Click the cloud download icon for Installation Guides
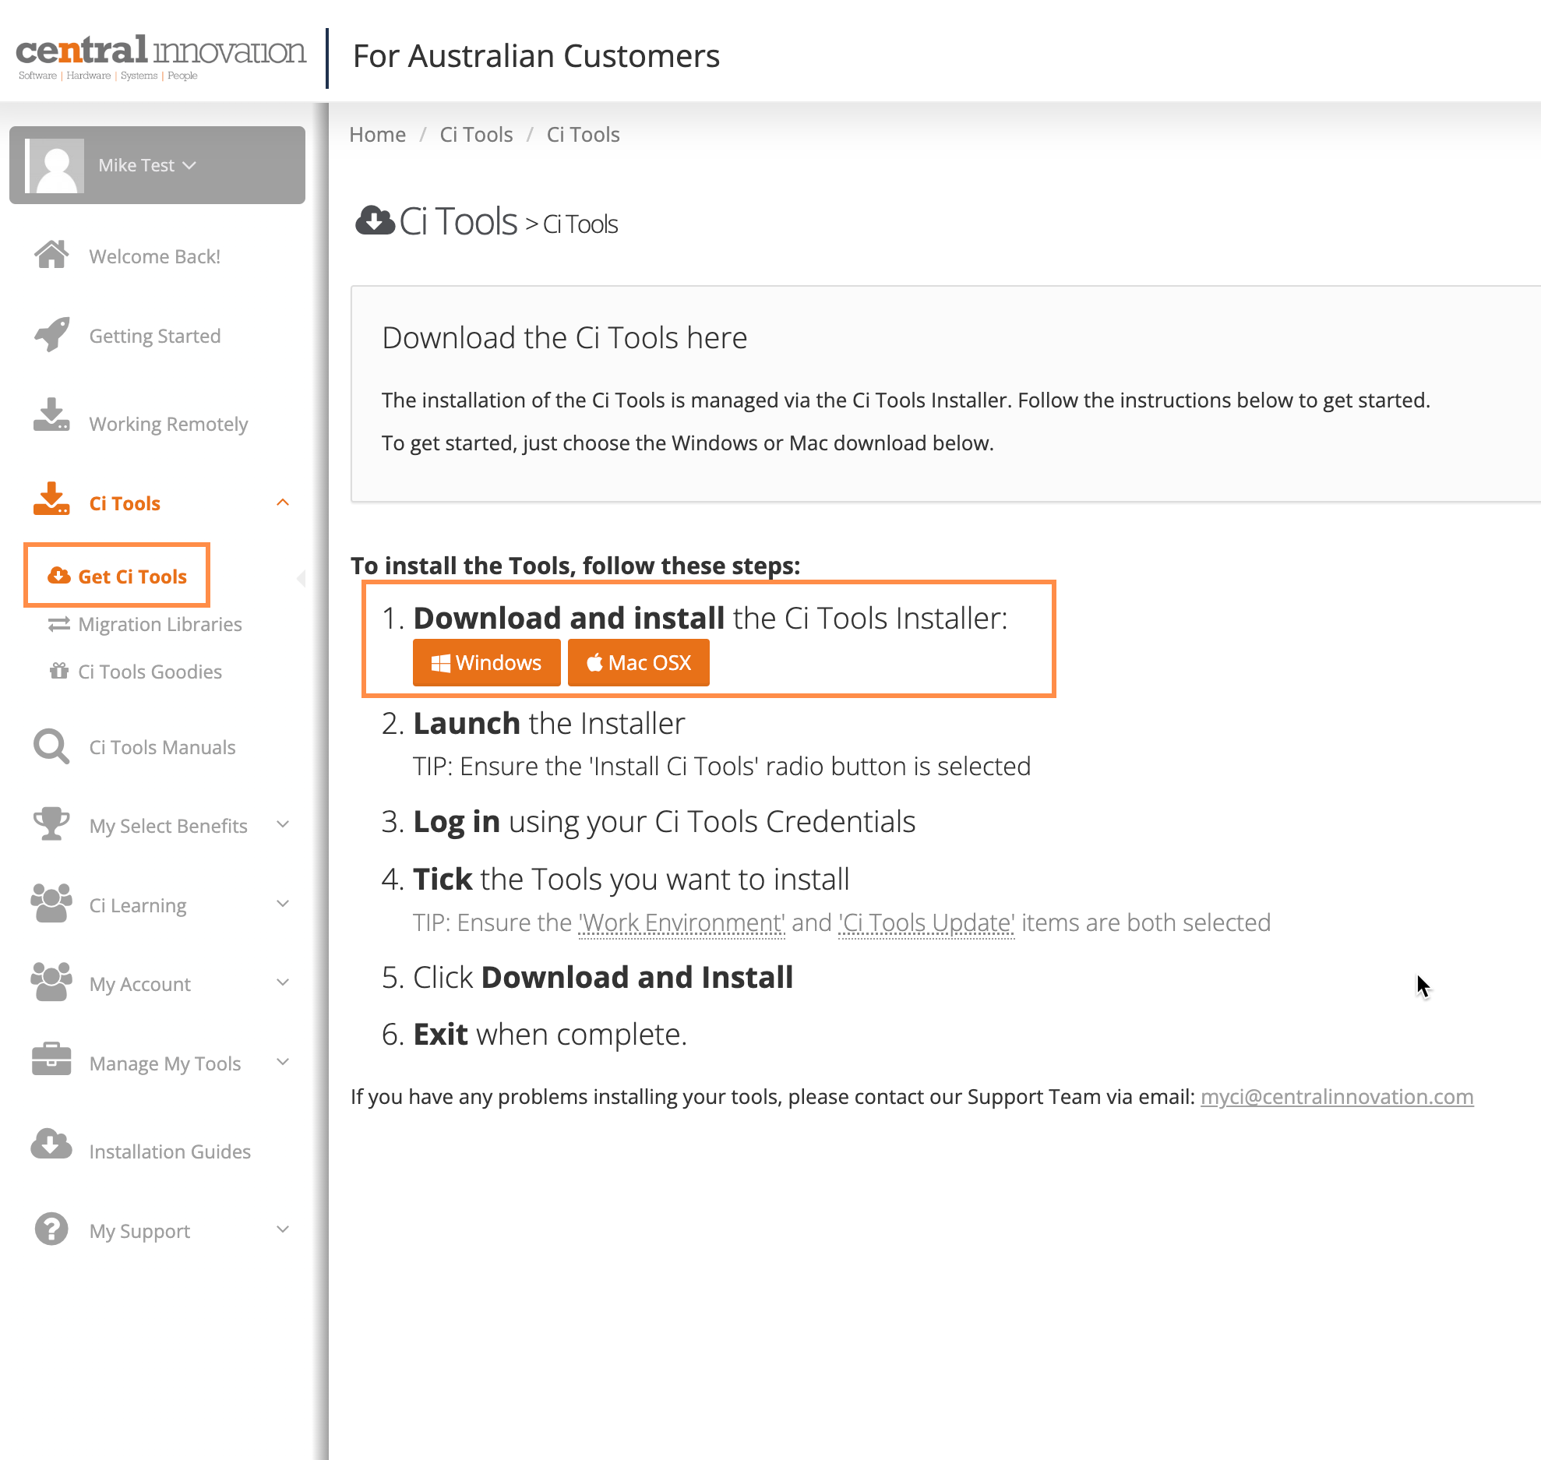This screenshot has height=1460, width=1541. coord(51,1144)
